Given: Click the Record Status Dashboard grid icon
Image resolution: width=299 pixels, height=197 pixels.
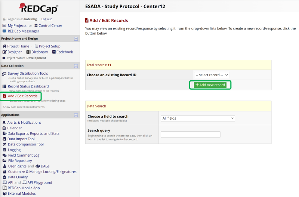Looking at the screenshot, I should pyautogui.click(x=4, y=86).
